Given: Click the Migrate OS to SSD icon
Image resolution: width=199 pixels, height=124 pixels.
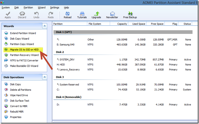Looking at the screenshot, I should pyautogui.click(x=6, y=49).
